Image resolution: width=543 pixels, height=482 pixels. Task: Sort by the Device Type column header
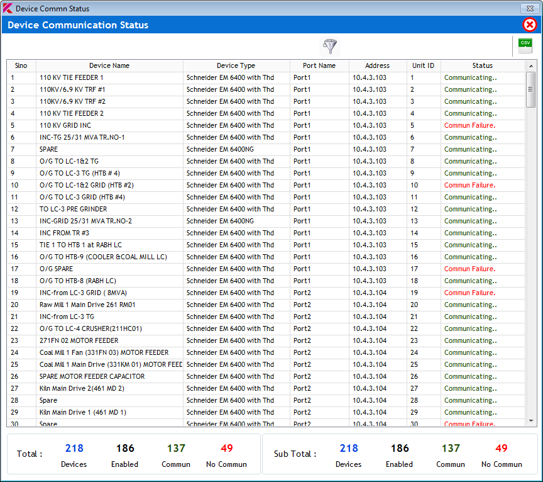coord(236,65)
